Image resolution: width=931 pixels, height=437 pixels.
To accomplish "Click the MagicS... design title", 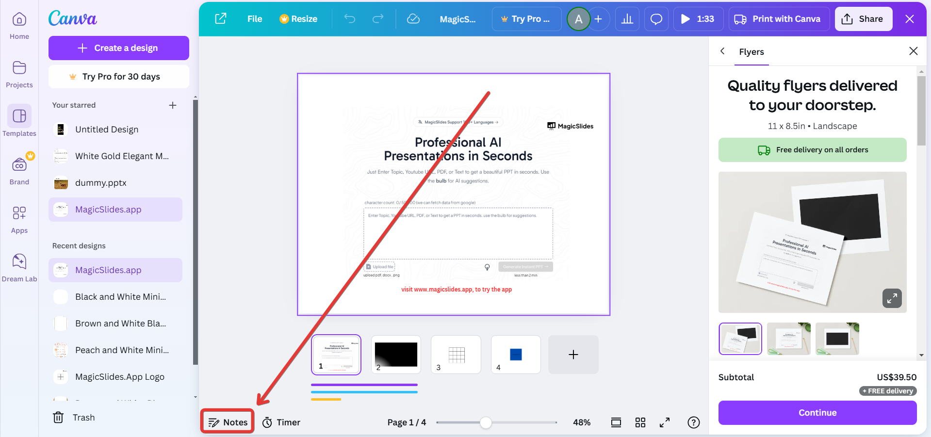I will point(457,19).
